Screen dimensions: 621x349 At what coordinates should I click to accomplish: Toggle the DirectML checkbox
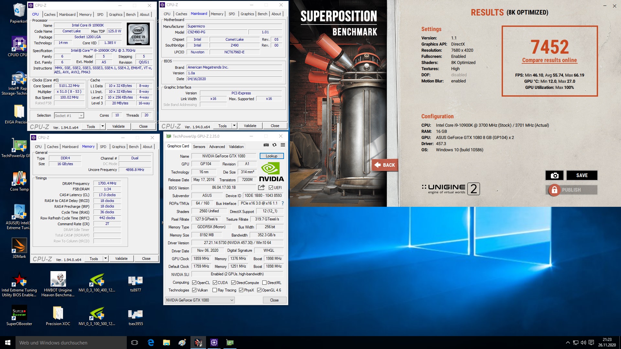point(264,282)
